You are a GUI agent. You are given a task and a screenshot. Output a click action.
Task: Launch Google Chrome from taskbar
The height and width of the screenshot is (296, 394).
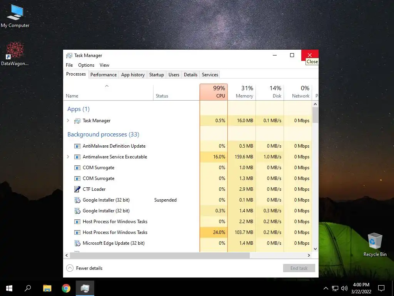pos(66,288)
